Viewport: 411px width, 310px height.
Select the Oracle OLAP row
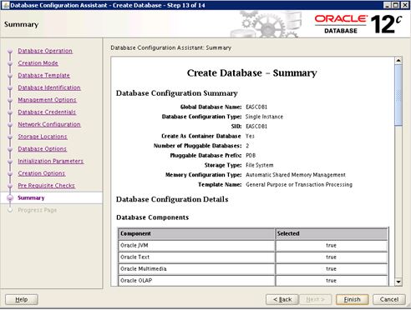click(x=253, y=281)
